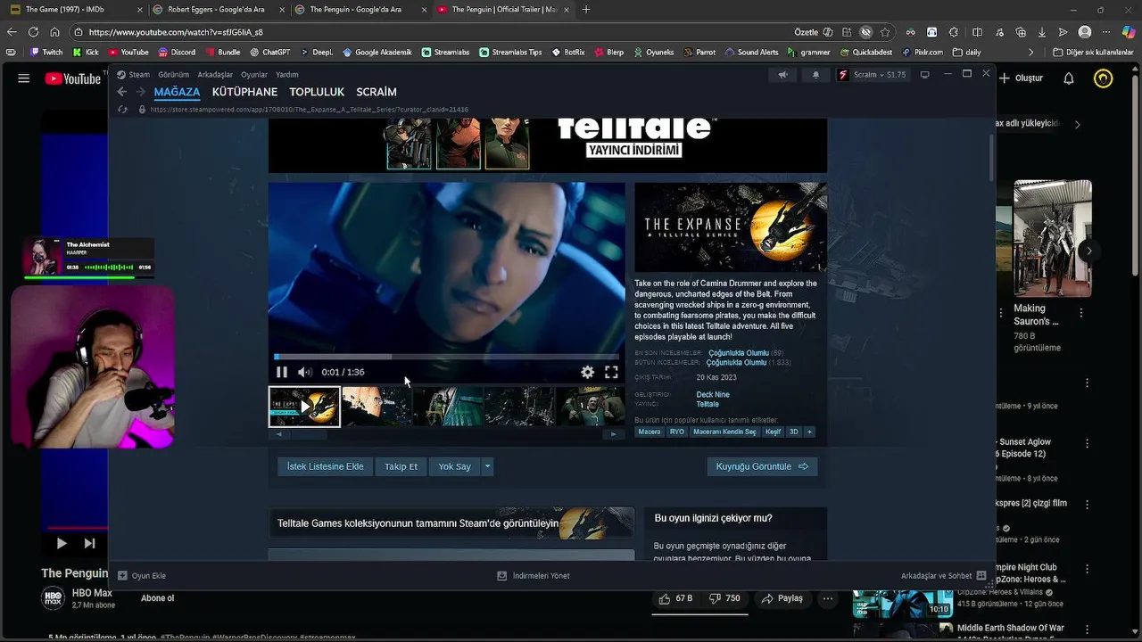This screenshot has width=1142, height=642.
Task: Expand the Yok Say dropdown arrow
Action: point(487,466)
